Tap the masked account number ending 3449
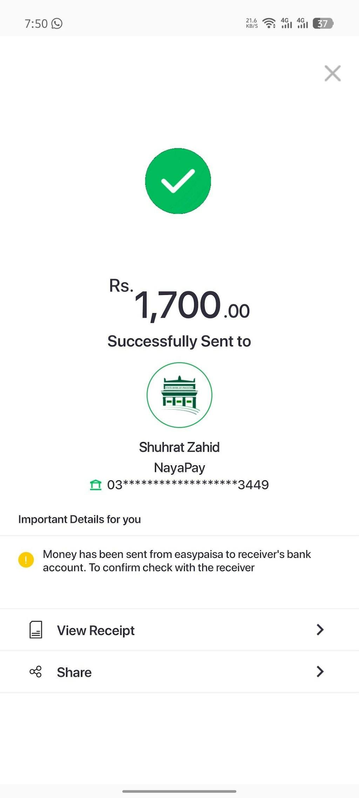359x798 pixels. (188, 485)
